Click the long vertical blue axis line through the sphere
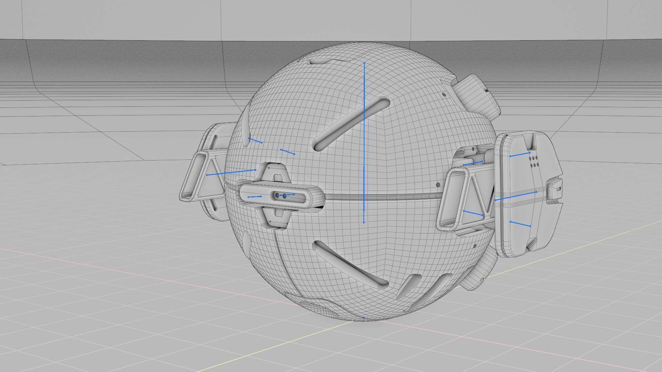 364,143
